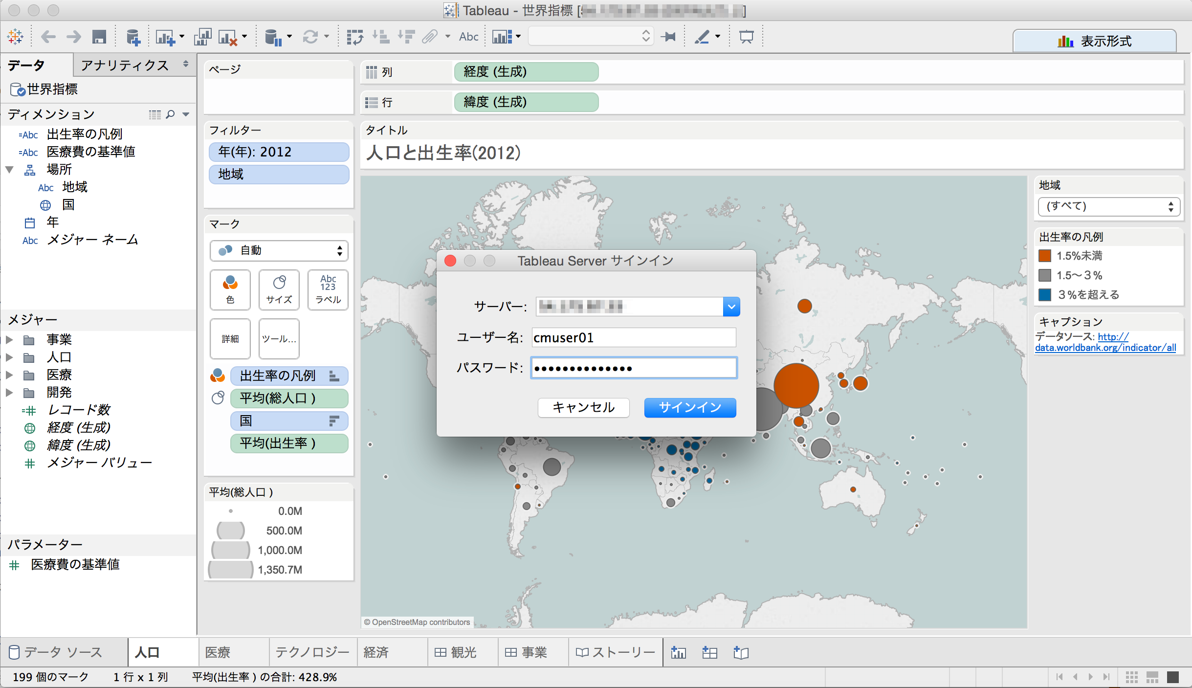The width and height of the screenshot is (1192, 688).
Task: Click the new dashboard icon in tab bar
Action: 709,652
